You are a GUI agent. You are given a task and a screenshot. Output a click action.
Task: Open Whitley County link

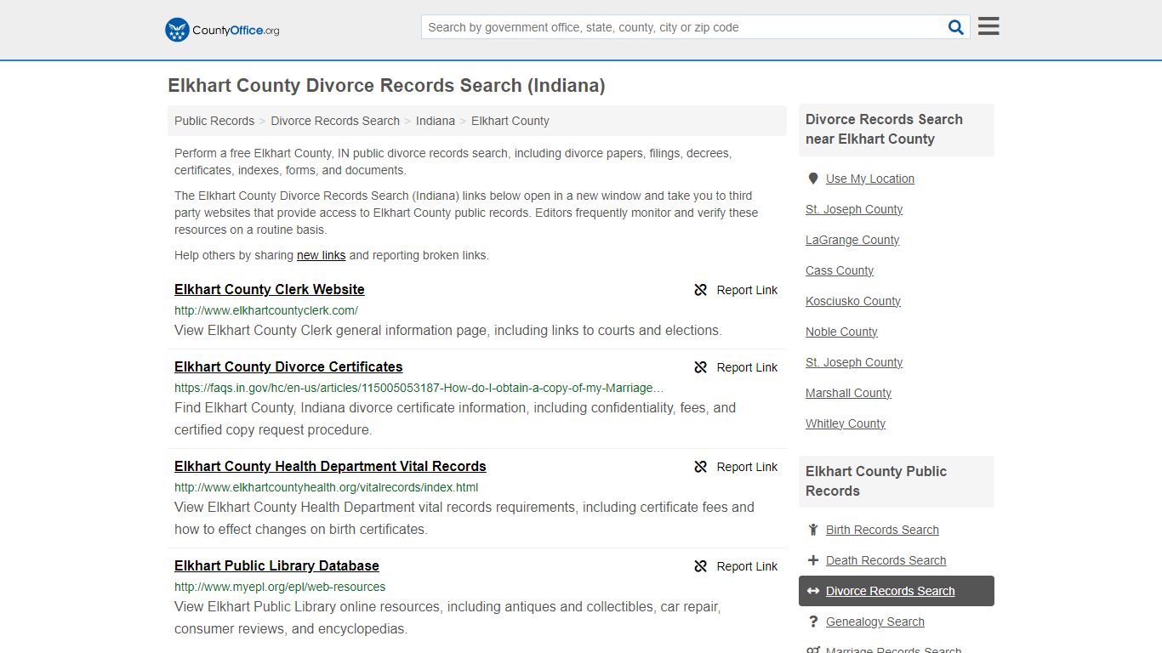click(846, 423)
